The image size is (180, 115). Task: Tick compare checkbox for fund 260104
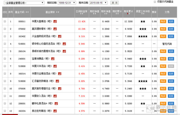[5, 51]
